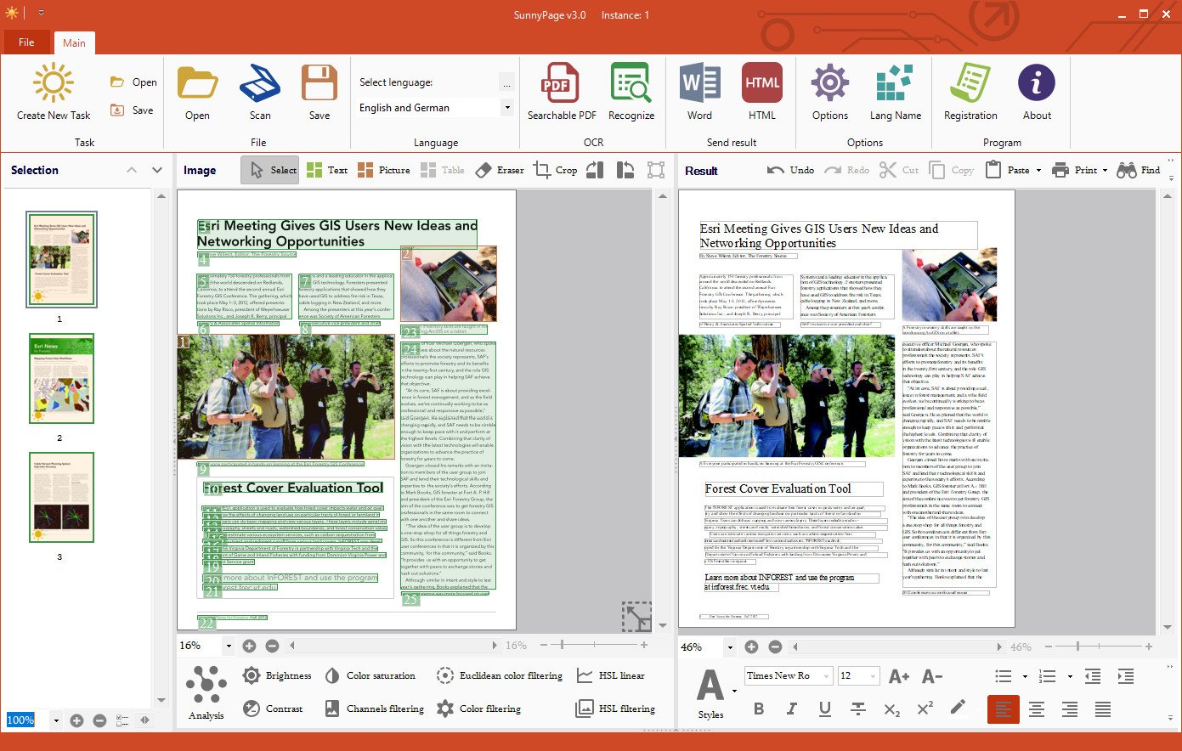Select the Crop tool

[555, 170]
